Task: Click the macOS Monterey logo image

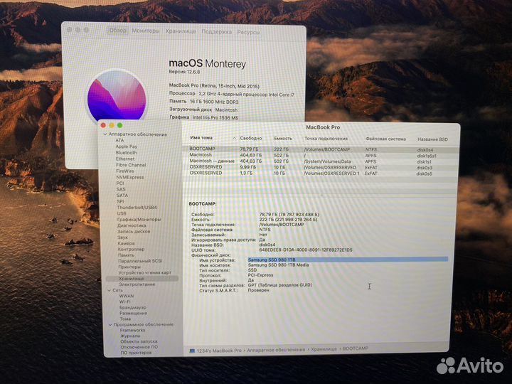Action: [117, 96]
